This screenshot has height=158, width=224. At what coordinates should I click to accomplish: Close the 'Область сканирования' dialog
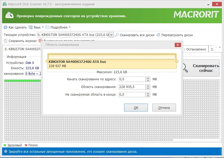click(178, 45)
